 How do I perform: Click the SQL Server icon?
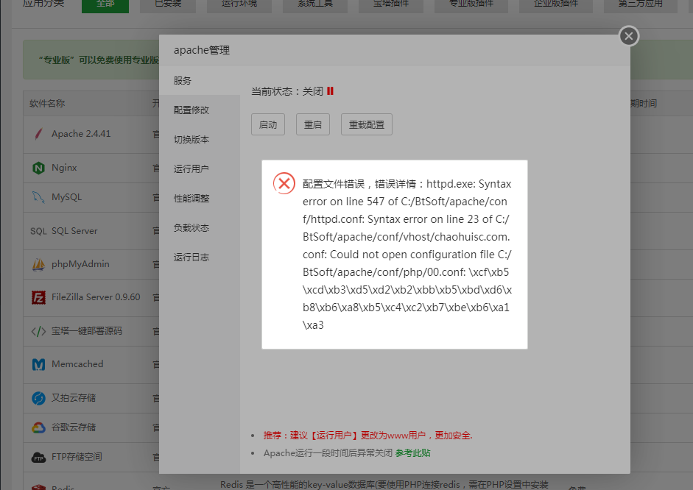(x=38, y=231)
